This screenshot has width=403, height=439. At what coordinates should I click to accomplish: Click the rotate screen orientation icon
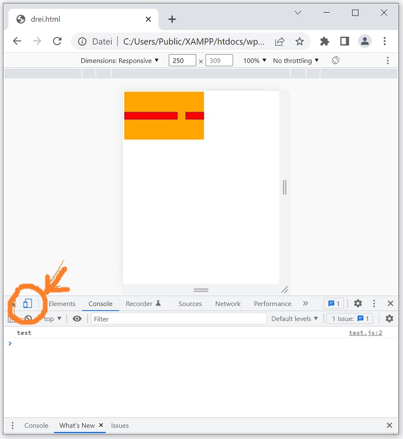pos(336,60)
